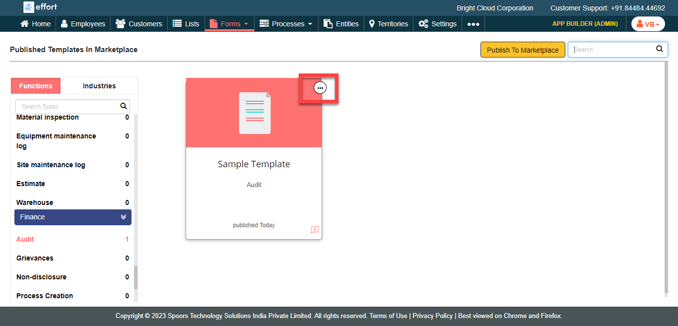Click the Publish To Marketplace button

click(522, 50)
